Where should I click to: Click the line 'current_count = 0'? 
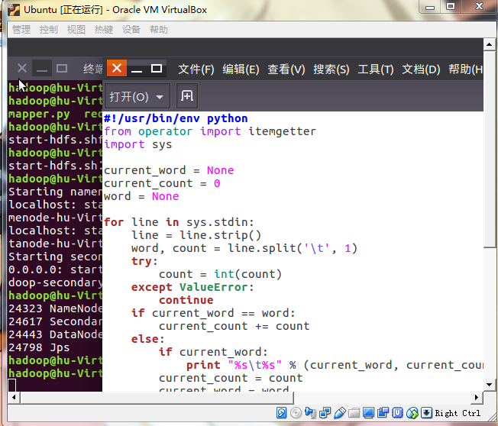coord(162,183)
